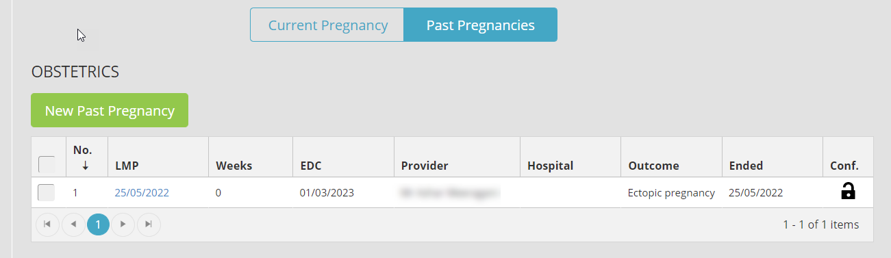Sort by Ended column header
This screenshot has height=258, width=891.
(x=746, y=166)
